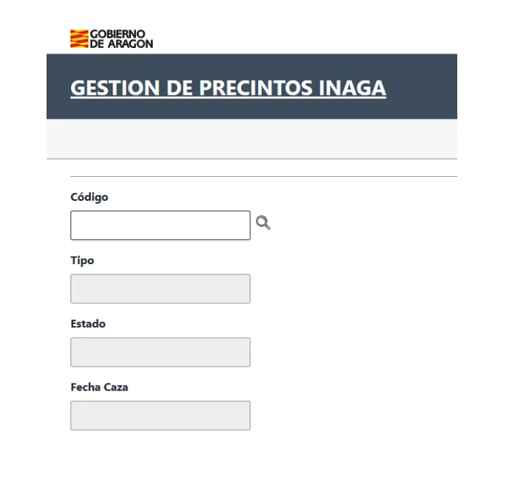Select the Estado field box
514x478 pixels.
tap(160, 352)
